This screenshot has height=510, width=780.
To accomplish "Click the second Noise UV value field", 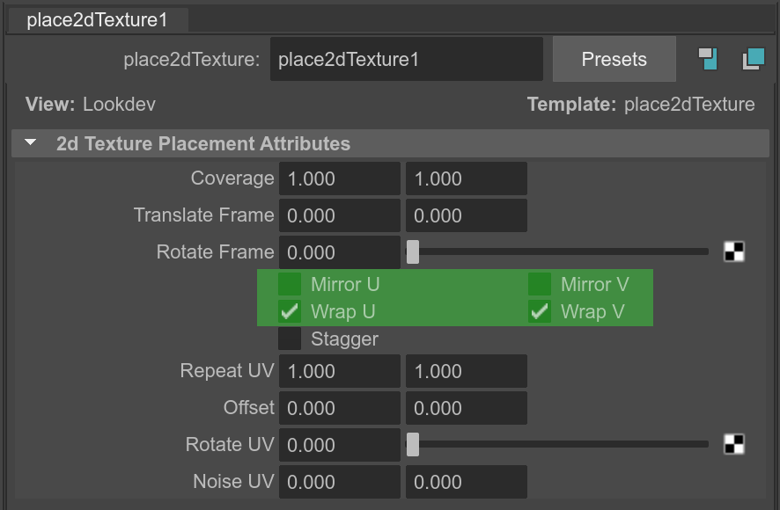I will coord(467,482).
